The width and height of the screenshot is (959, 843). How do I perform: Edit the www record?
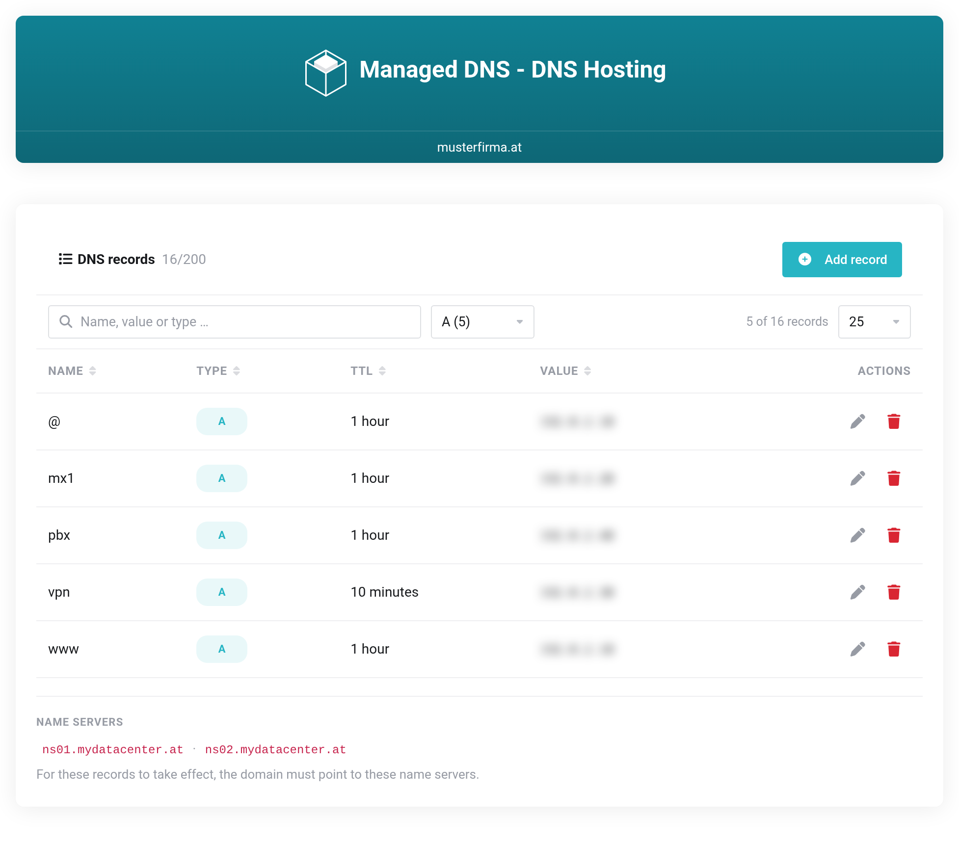click(x=857, y=649)
